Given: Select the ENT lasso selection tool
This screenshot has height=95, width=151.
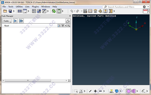Looking at the screenshot, I should coord(81,91).
